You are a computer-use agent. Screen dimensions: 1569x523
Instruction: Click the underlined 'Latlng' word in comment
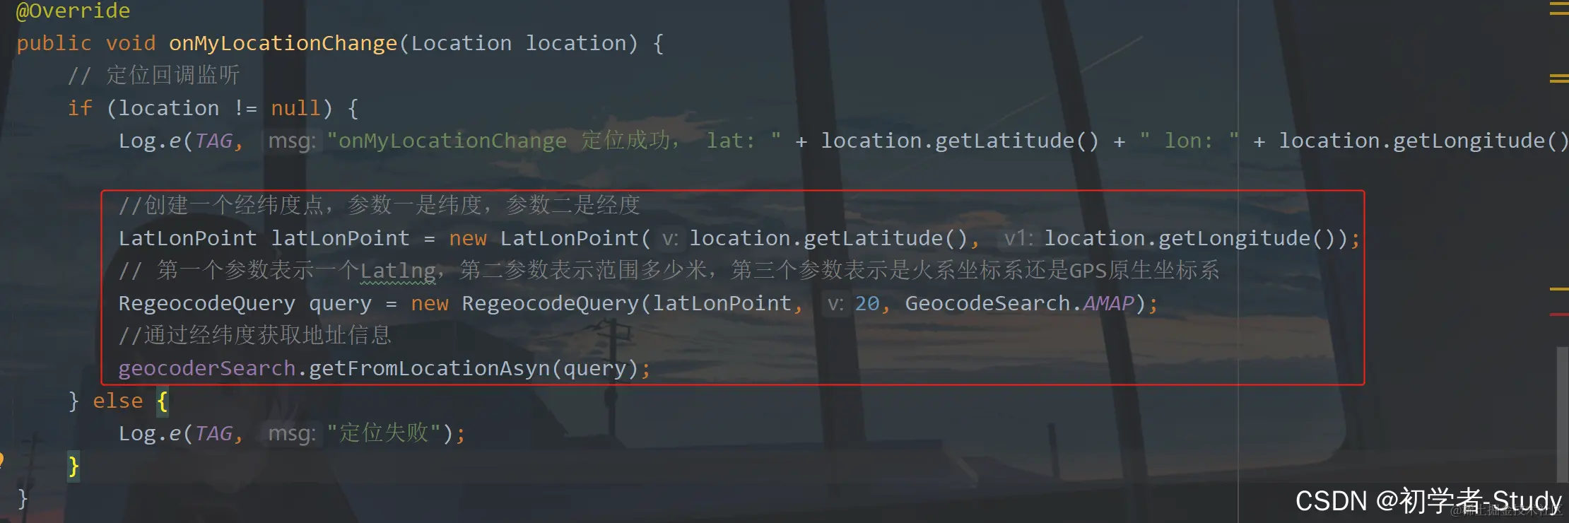pos(398,271)
